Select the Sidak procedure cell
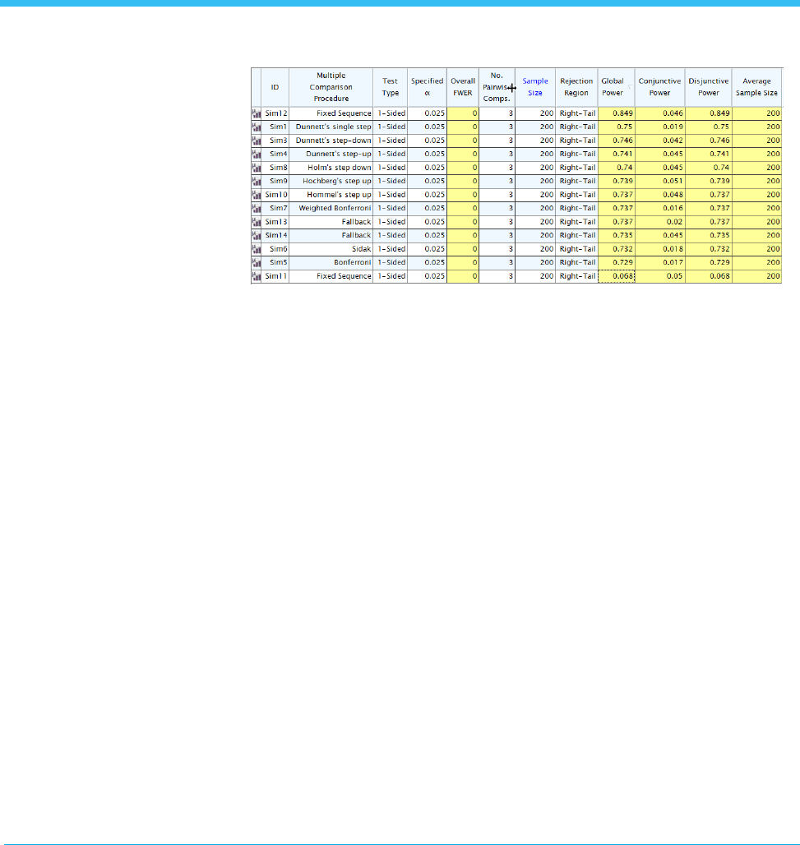 tap(331, 249)
